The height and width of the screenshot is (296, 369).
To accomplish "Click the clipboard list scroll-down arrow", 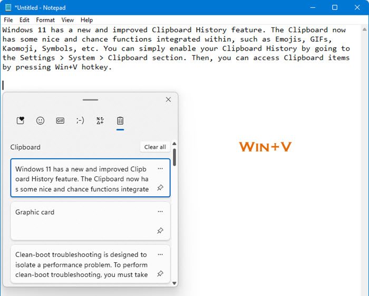I will (x=174, y=283).
